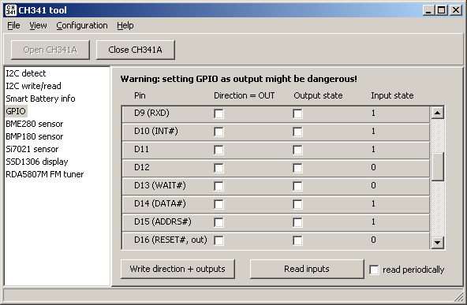Click the Input state column header
This screenshot has width=467, height=305.
392,95
